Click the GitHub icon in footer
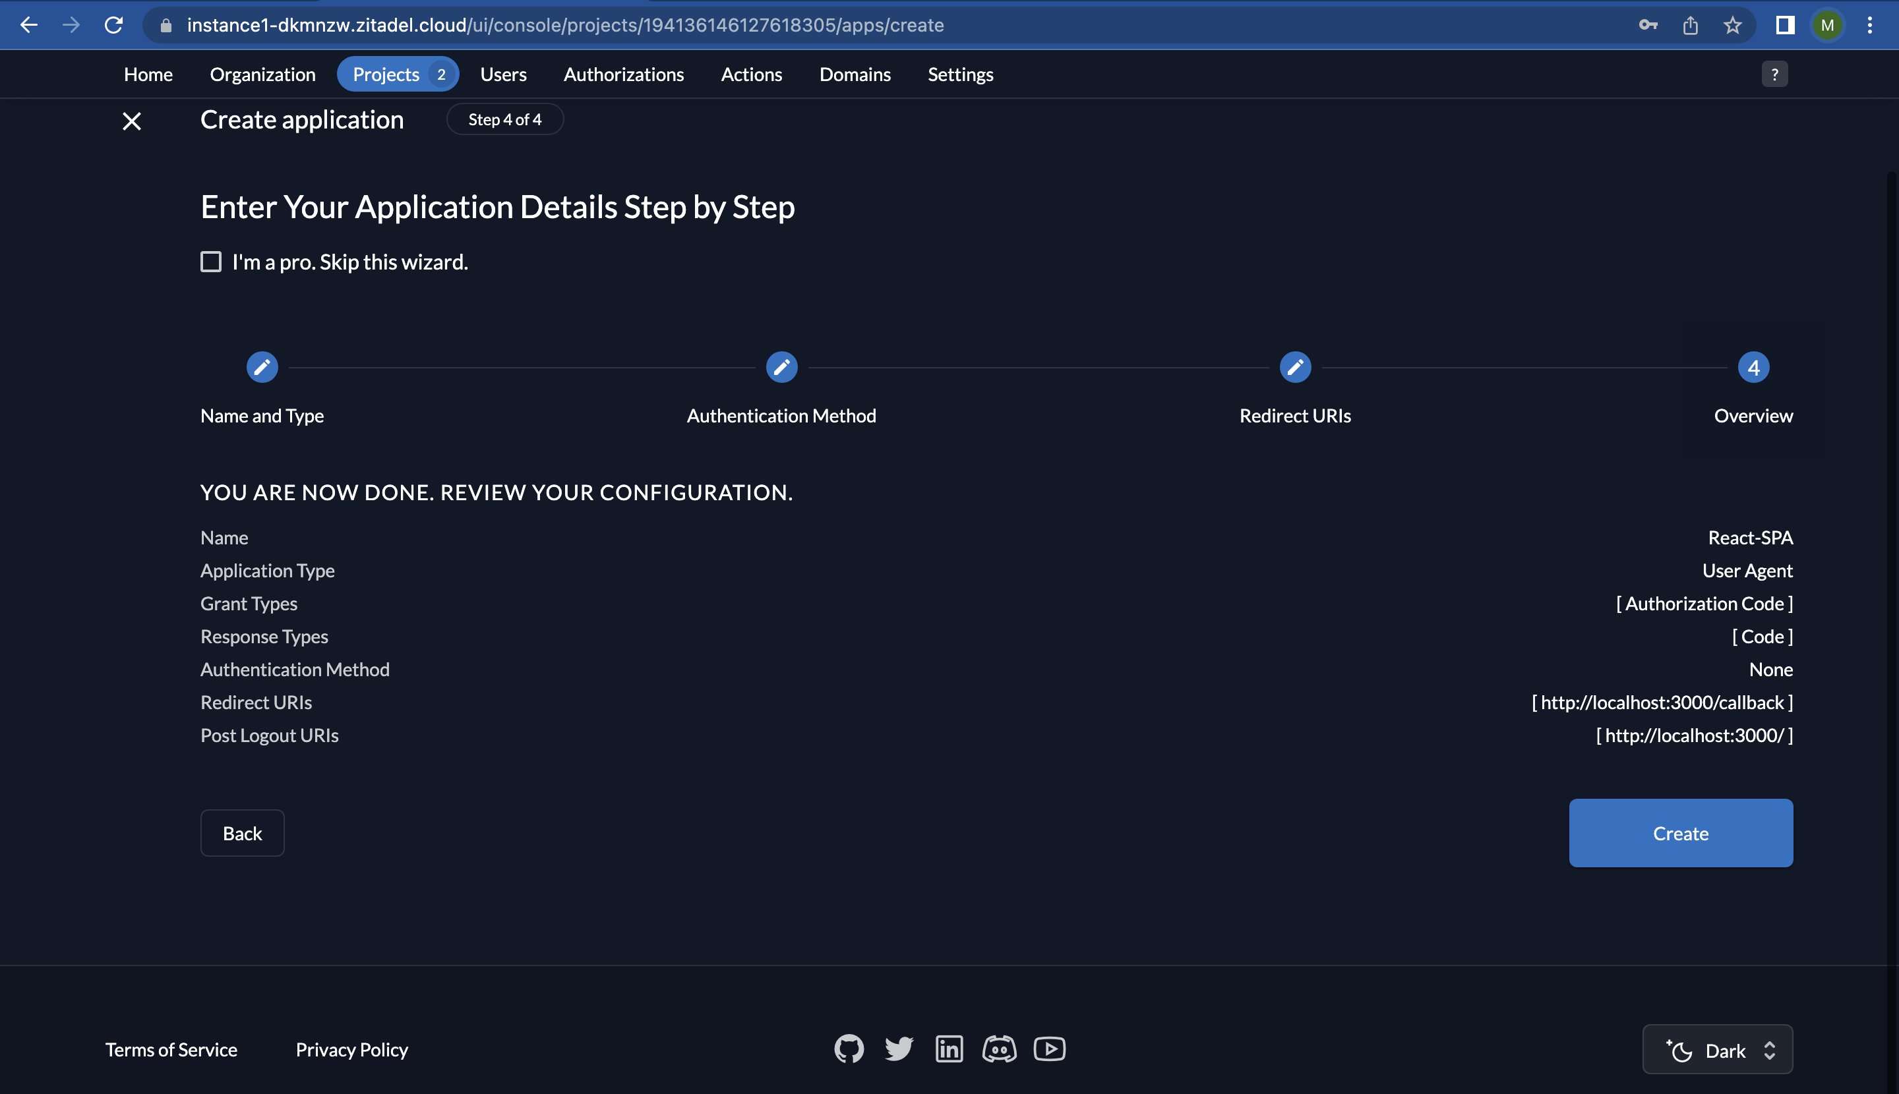This screenshot has height=1094, width=1899. coord(849,1048)
